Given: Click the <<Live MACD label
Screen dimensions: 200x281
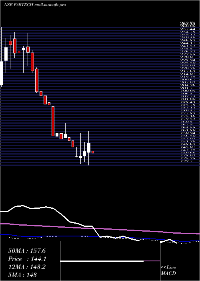Looking at the screenshot, I should 168,271.
